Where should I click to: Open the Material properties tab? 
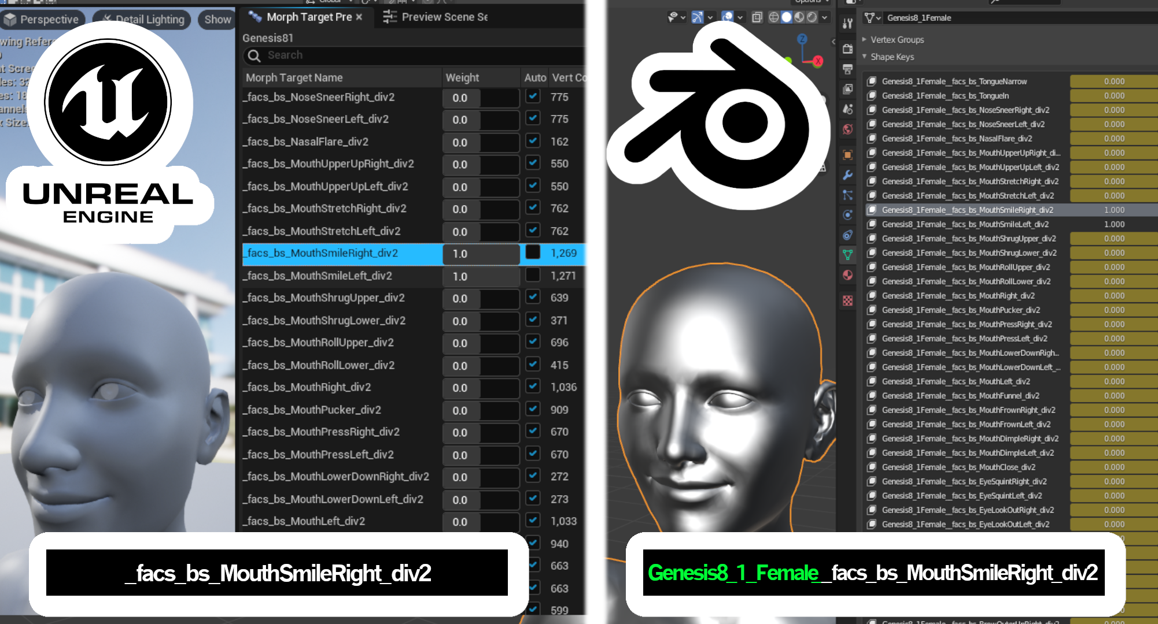pos(847,275)
